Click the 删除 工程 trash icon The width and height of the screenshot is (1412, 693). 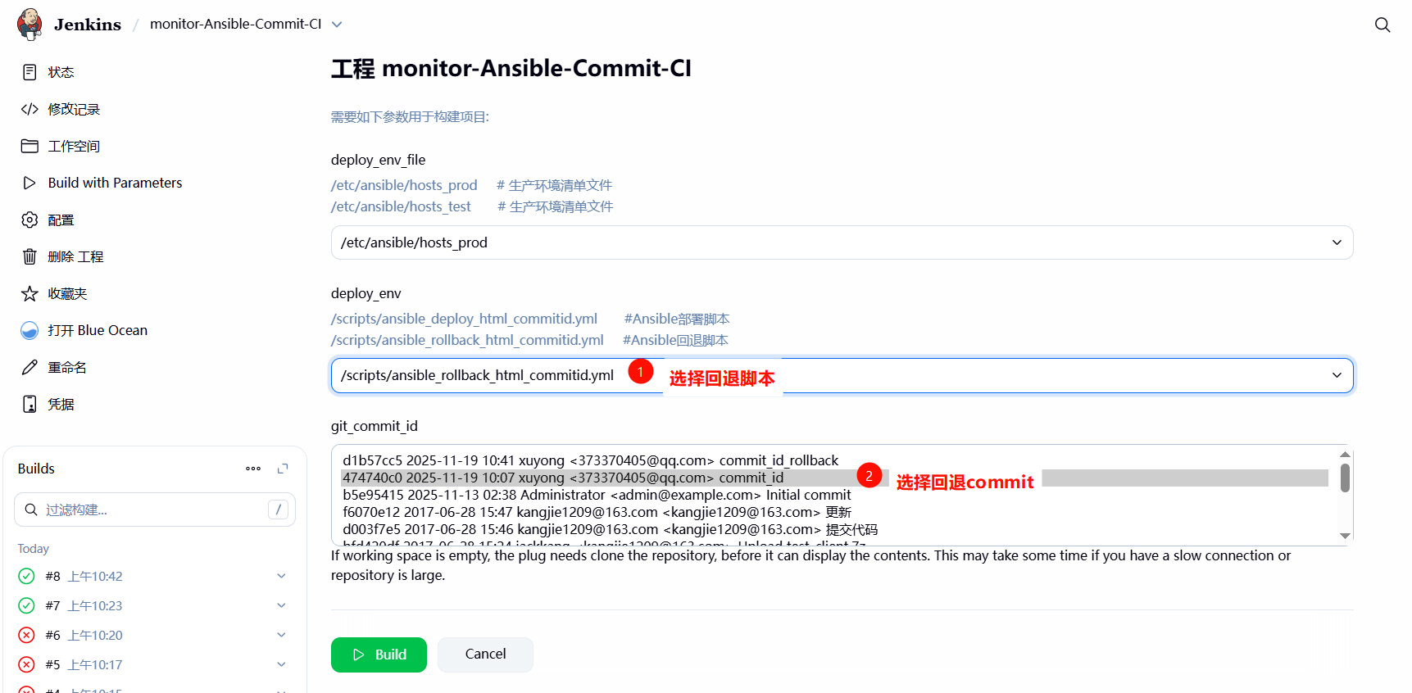(x=30, y=256)
